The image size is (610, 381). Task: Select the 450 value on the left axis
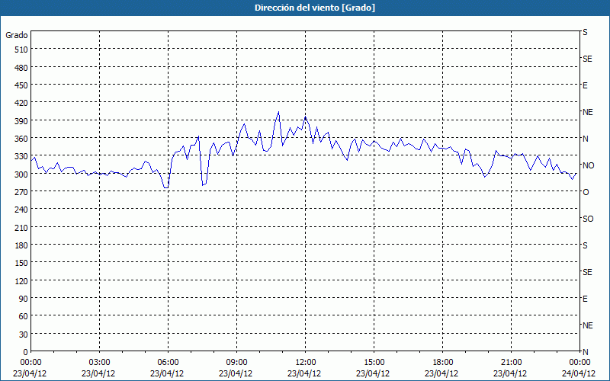click(22, 85)
